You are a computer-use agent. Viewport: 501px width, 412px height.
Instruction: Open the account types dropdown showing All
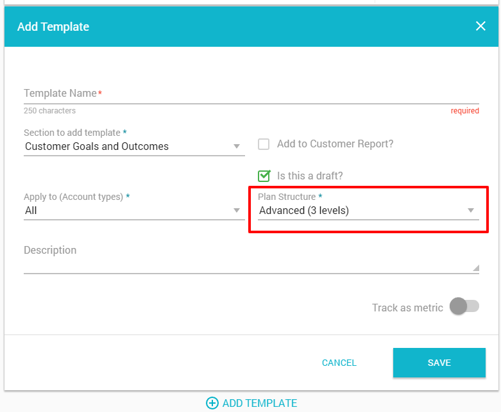click(x=134, y=211)
